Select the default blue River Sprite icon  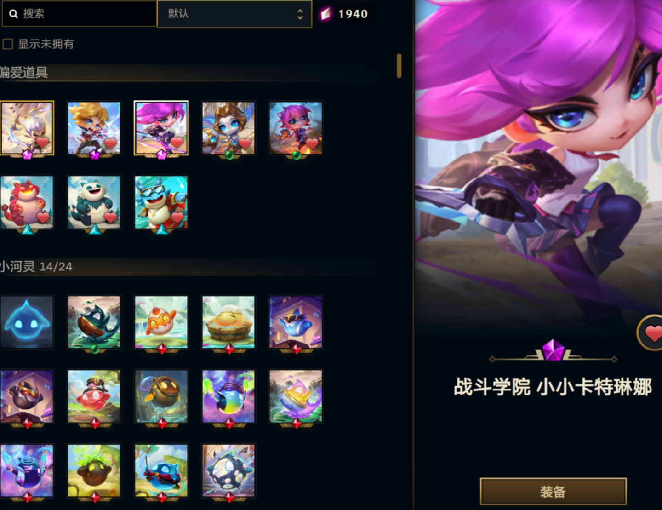click(x=27, y=322)
